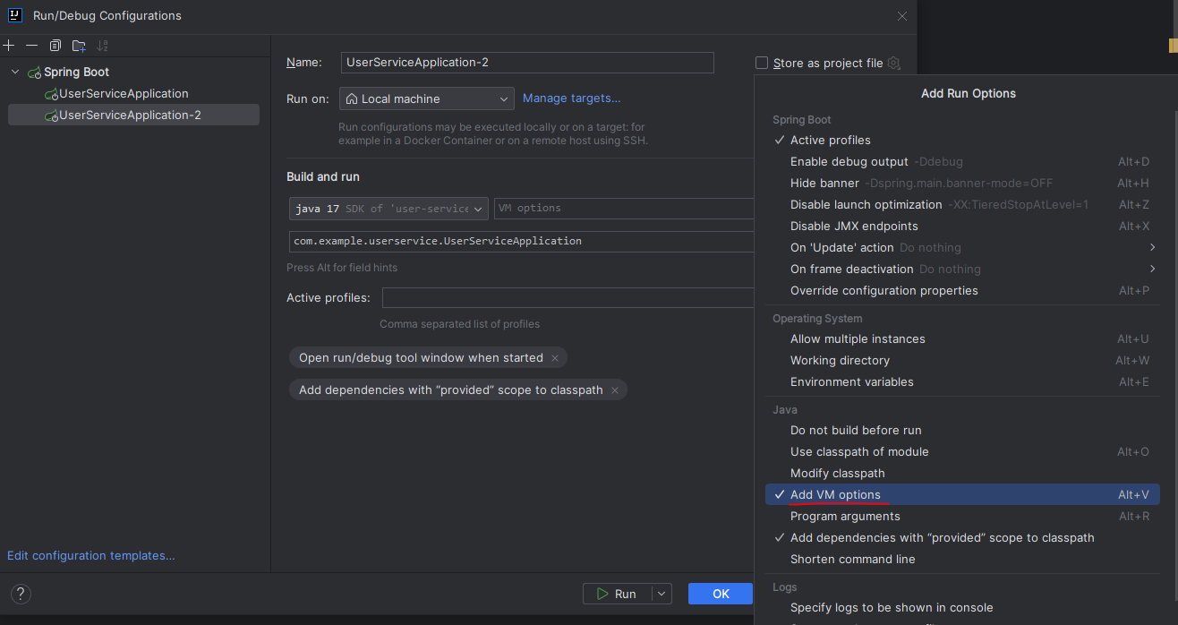This screenshot has width=1178, height=625.
Task: Select Enable debug output option
Action: [962, 162]
